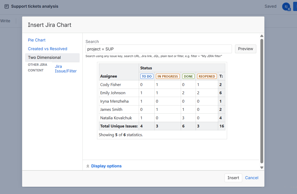Click the scroll down arrow in the dialog
Viewport: 297px width, 194px height.
click(x=262, y=168)
